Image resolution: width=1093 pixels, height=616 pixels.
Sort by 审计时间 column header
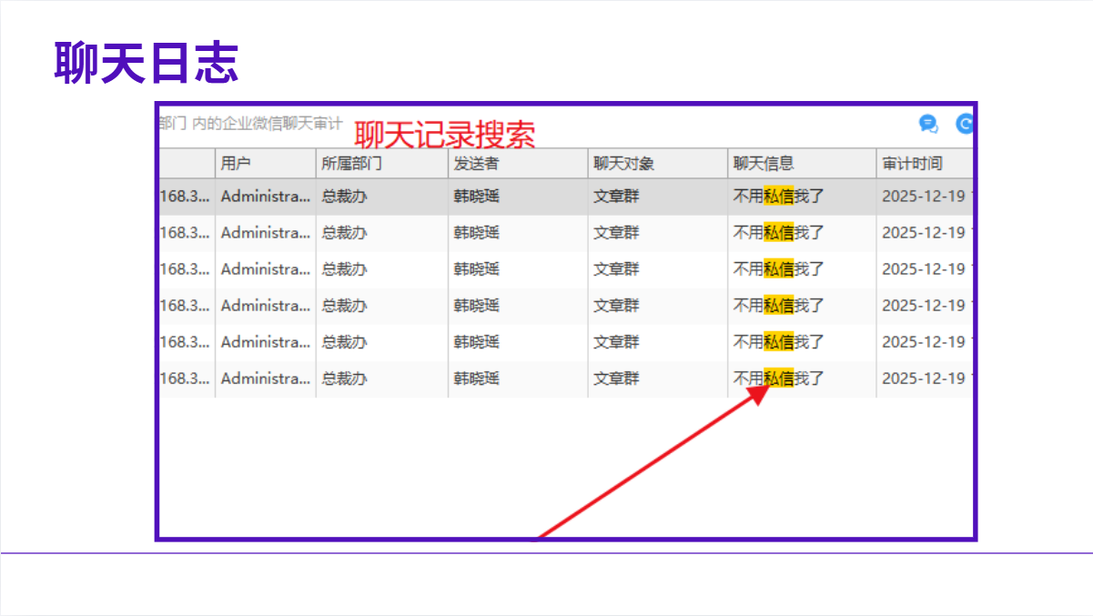(912, 164)
